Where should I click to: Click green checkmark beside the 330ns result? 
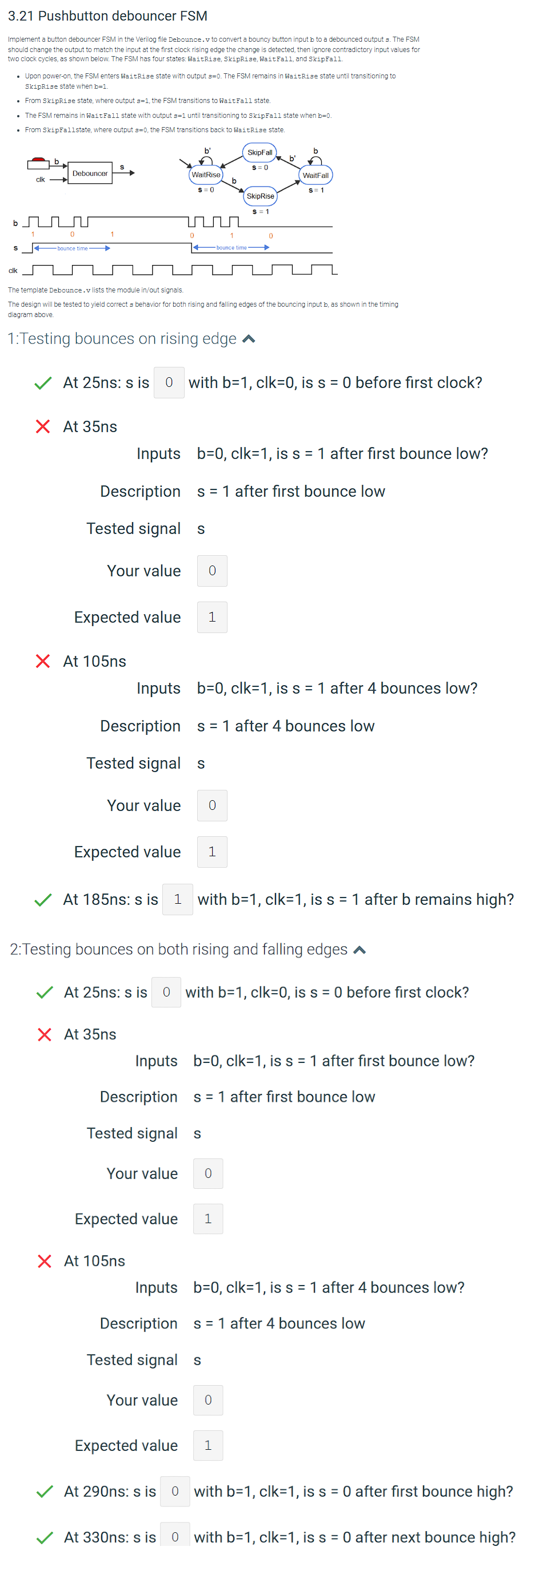[x=45, y=1538]
